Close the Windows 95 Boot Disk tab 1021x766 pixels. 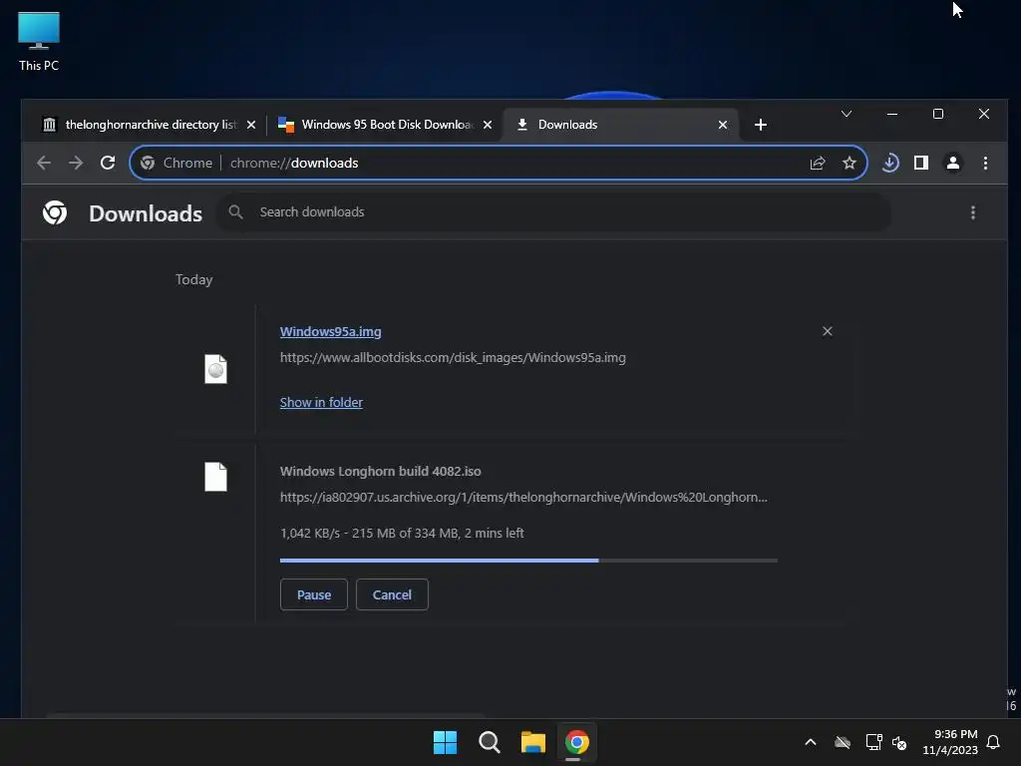[x=487, y=125]
